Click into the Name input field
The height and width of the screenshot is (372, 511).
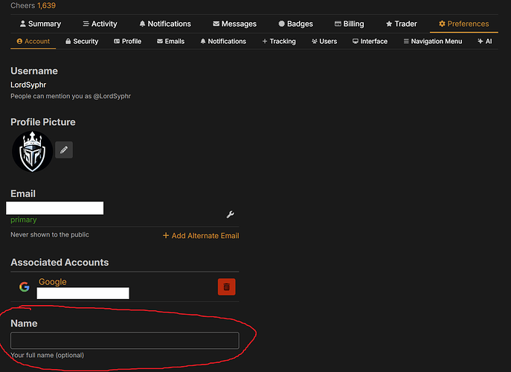click(x=125, y=340)
